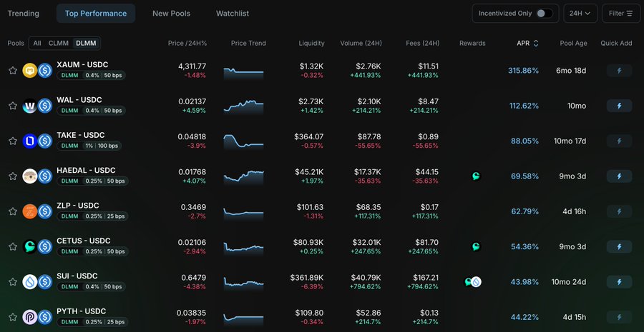Click CETUS row rewards token icon
The width and height of the screenshot is (644, 332).
click(x=476, y=247)
